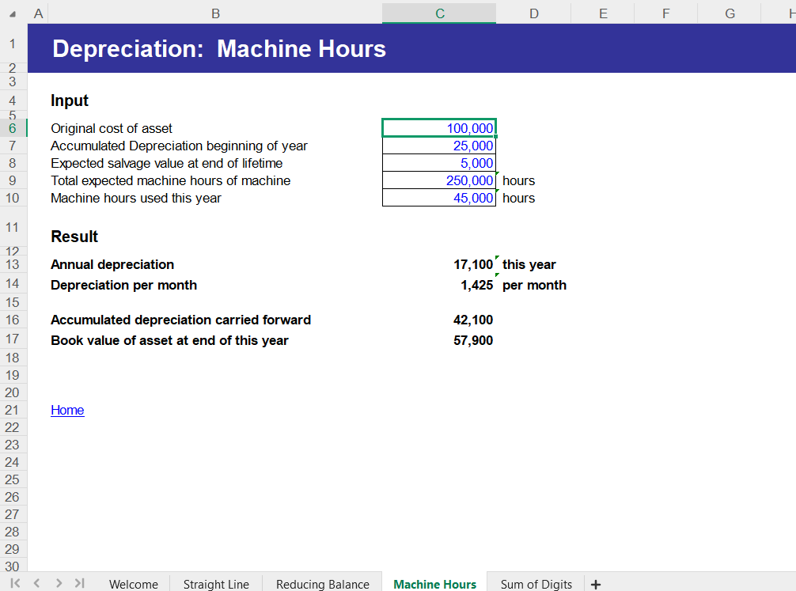Select the Machine hours used cell showing 45,000
The width and height of the screenshot is (796, 591).
coord(438,197)
